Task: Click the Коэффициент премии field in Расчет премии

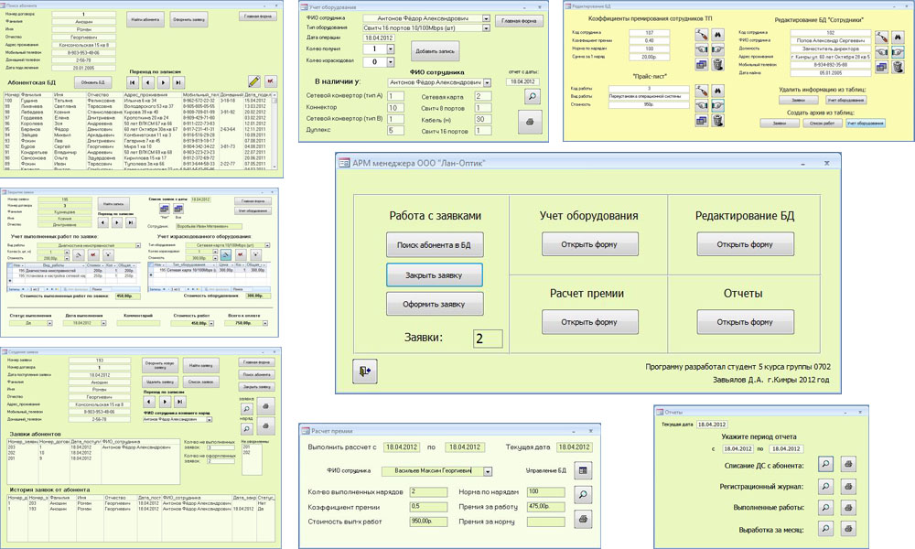Action: pos(428,506)
